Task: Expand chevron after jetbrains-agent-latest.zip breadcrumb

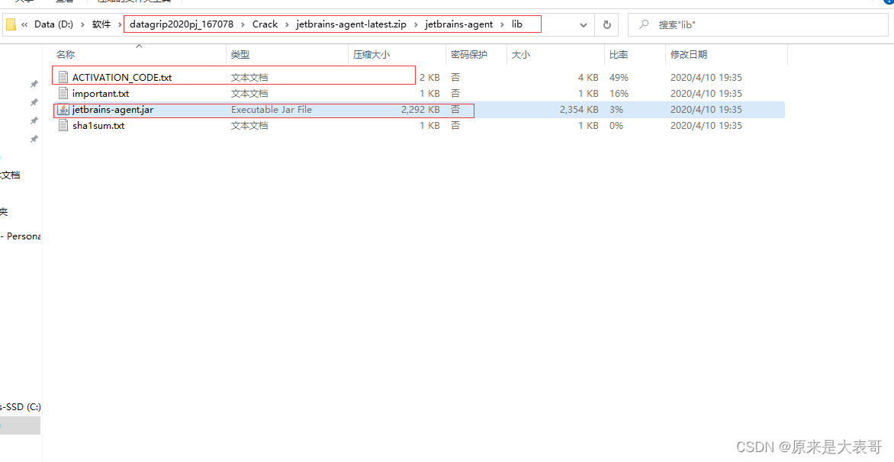Action: tap(416, 24)
